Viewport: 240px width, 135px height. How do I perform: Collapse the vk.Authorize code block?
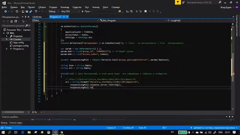[x=46, y=27]
